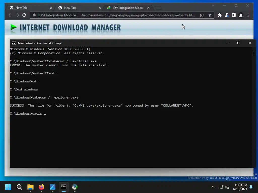The width and height of the screenshot is (258, 193).
Task: Open Chrome extensions puzzle icon
Action: [219, 15]
